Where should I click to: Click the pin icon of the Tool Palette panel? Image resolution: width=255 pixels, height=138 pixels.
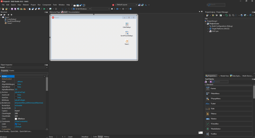click(252, 79)
